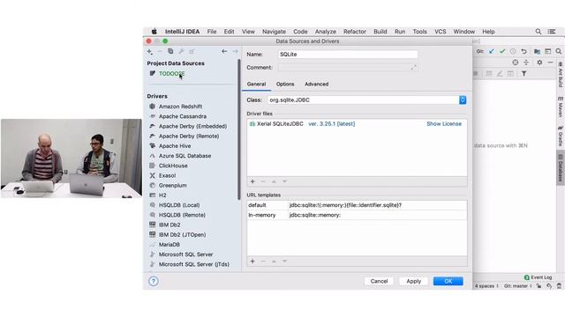Click the duplicate data source icon
Image resolution: width=565 pixels, height=317 pixels.
click(x=170, y=51)
